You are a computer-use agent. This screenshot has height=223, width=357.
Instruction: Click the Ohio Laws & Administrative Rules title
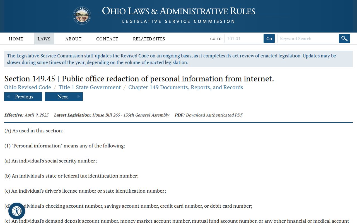point(178,11)
